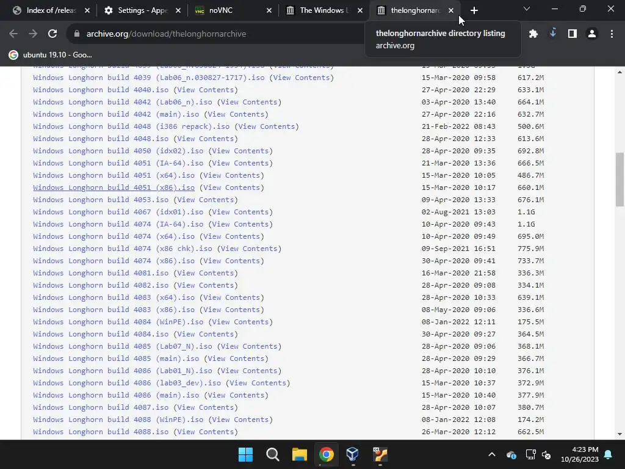
Task: Select file size 775.9M
Action: pos(530,249)
